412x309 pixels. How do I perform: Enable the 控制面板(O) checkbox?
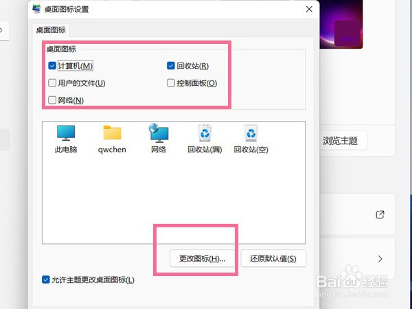point(171,83)
